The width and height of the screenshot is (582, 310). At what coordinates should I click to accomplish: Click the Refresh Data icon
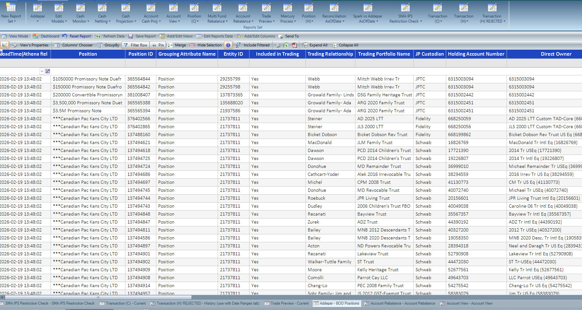coord(99,36)
